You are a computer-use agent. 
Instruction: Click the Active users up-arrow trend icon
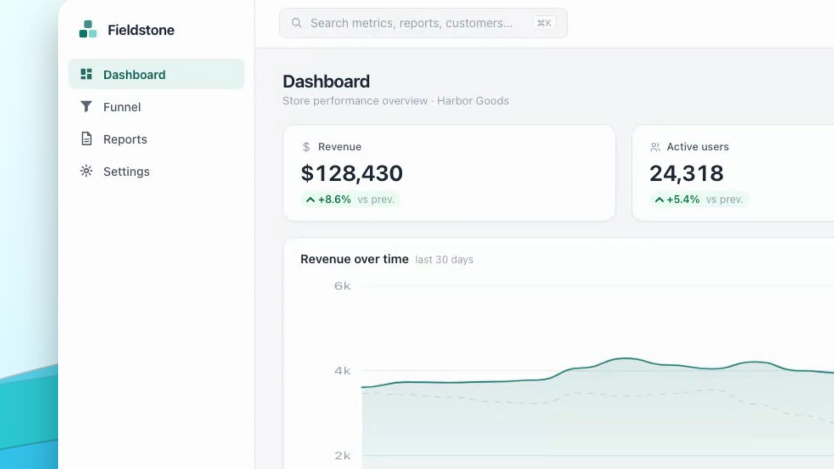(x=659, y=200)
